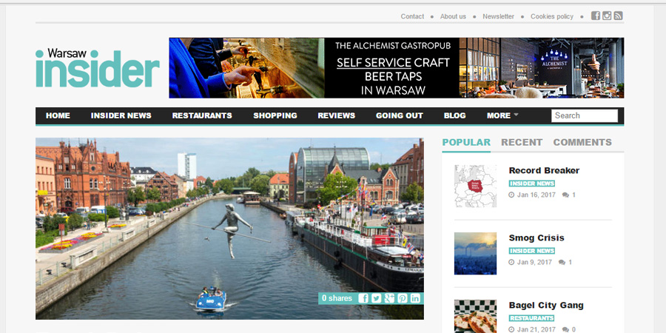Open RESTAURANTS in the navigation bar
This screenshot has width=666, height=333.
click(202, 115)
